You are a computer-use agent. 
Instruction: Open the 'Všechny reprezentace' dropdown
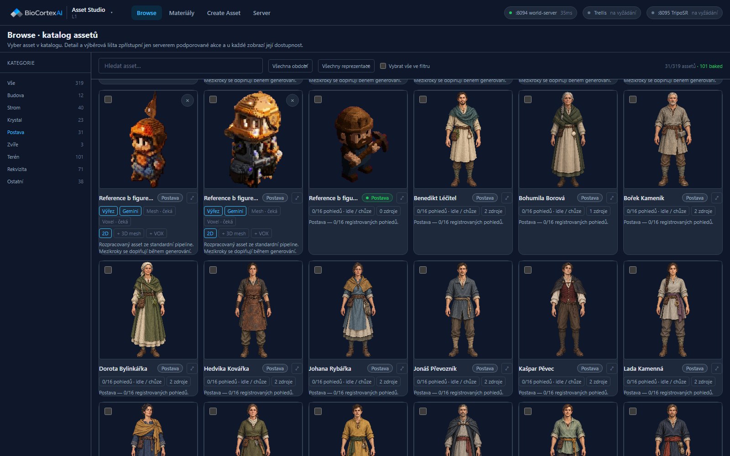[x=346, y=66]
